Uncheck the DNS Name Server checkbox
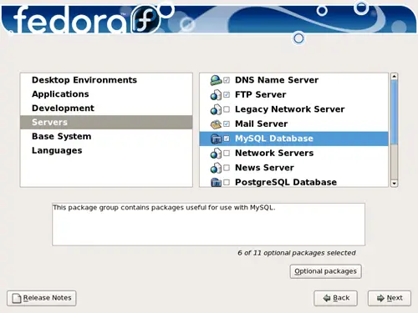Image resolution: width=418 pixels, height=313 pixels. pyautogui.click(x=227, y=80)
